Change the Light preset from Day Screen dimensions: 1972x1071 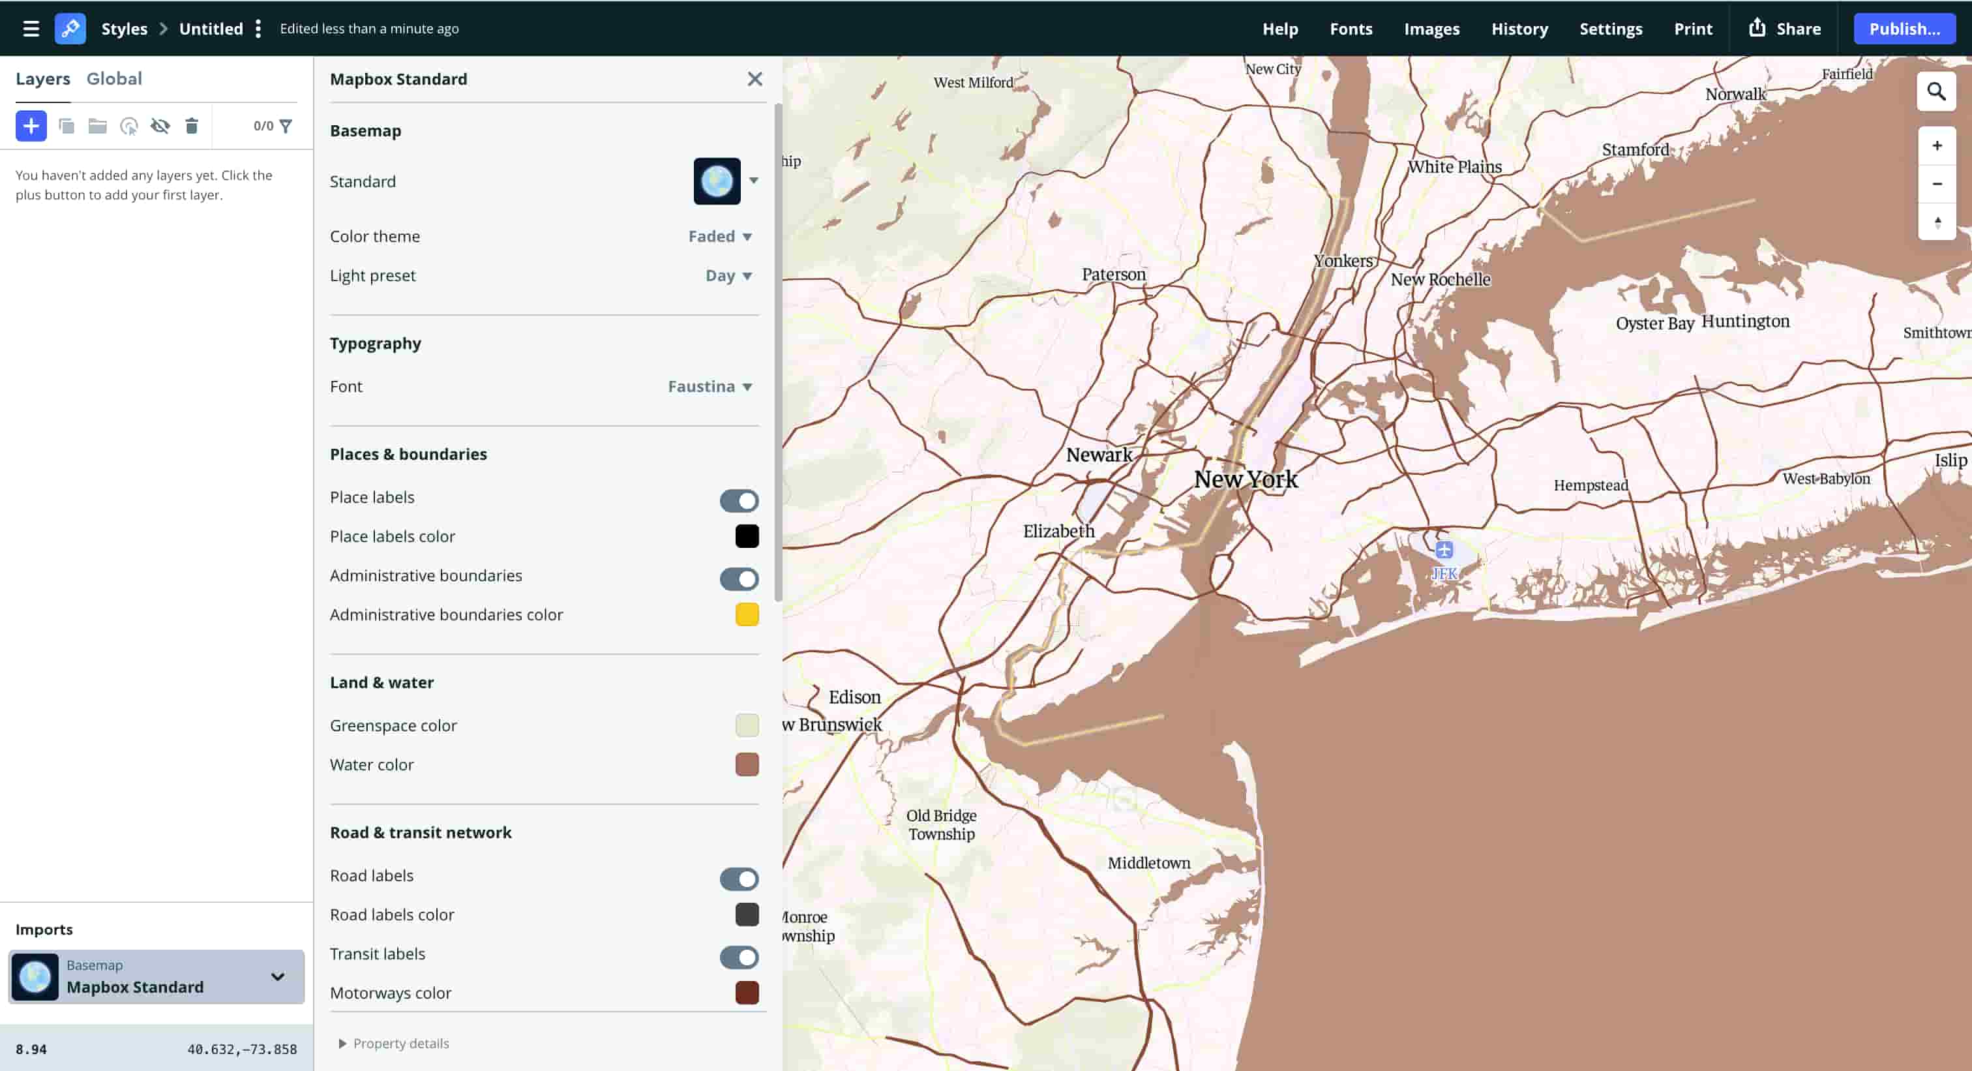point(727,276)
